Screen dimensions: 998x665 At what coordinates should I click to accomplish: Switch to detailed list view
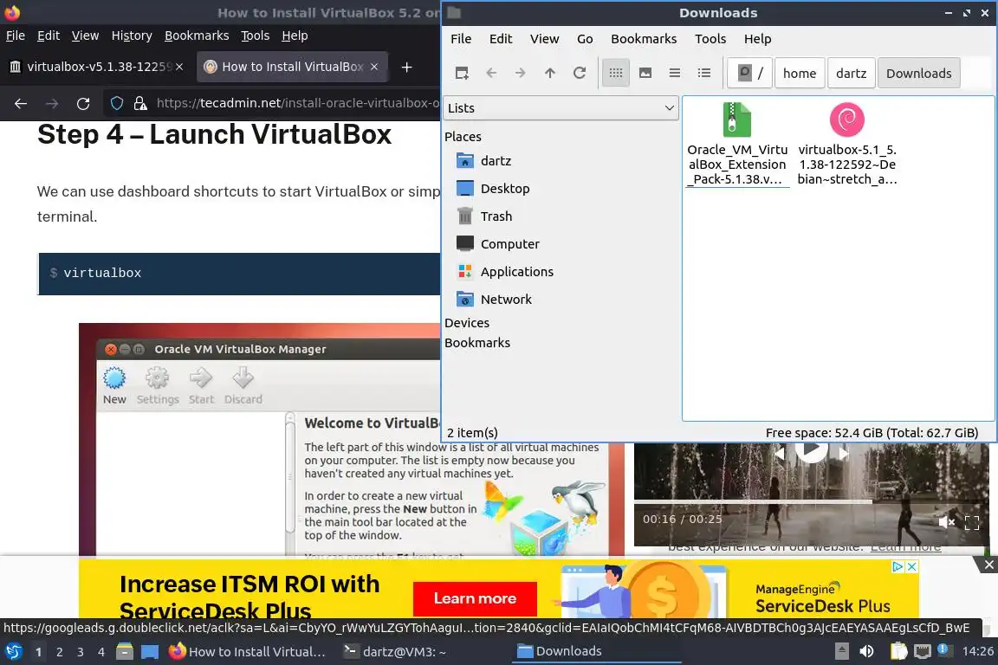tap(704, 74)
